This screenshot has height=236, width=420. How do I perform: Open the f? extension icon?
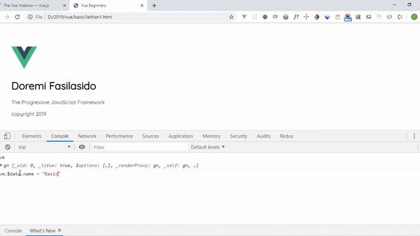(x=296, y=17)
